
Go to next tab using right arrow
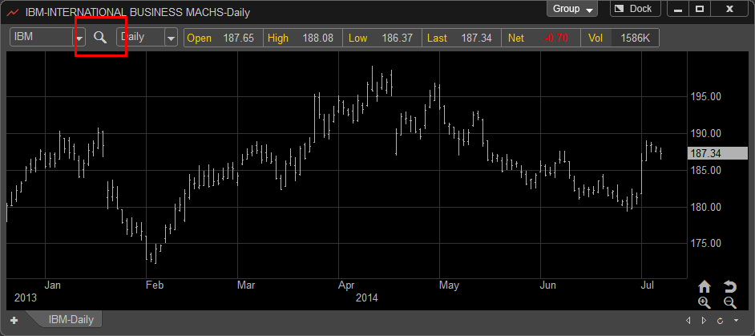click(704, 321)
